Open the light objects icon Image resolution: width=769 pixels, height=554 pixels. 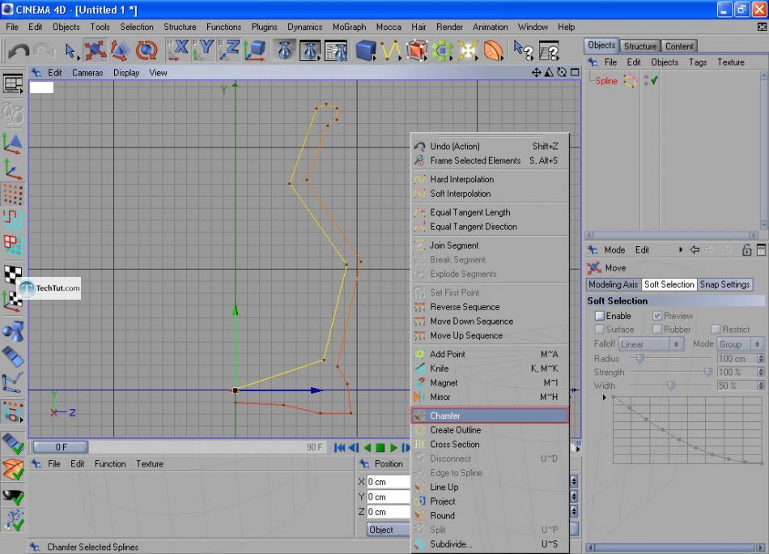(467, 50)
